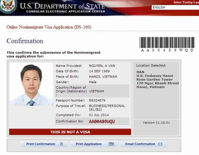This screenshot has width=199, height=155.
Task: Click the 'Version 01.02.01' text
Action: tap(156, 123)
